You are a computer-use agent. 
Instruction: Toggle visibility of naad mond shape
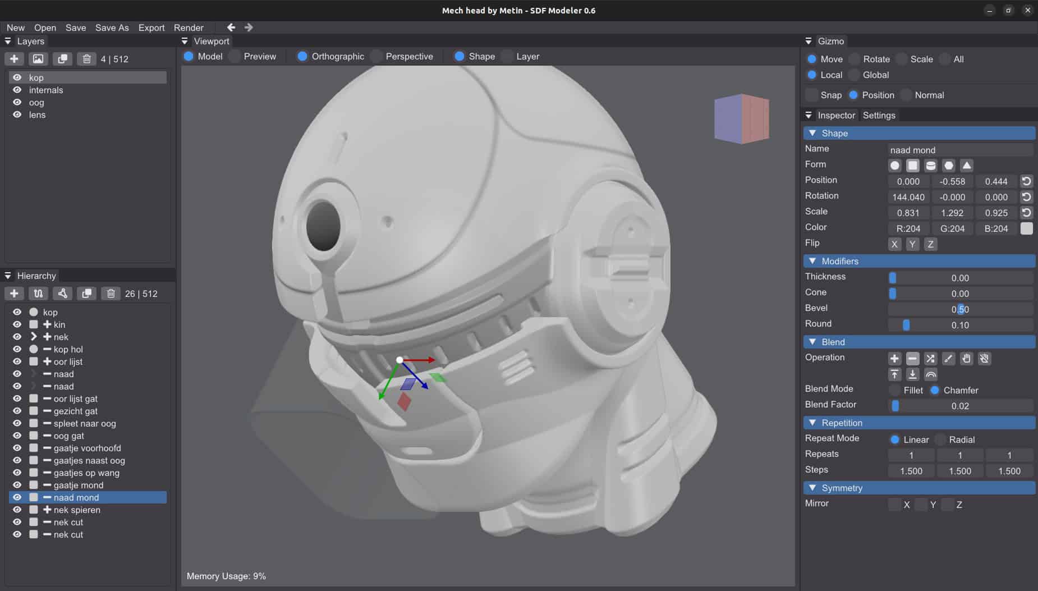pos(17,497)
